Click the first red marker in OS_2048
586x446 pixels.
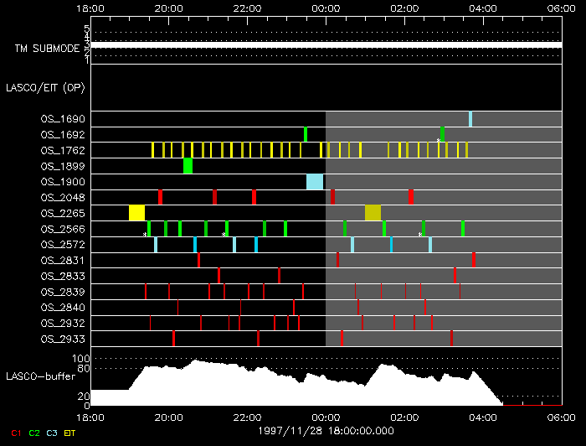click(x=161, y=197)
